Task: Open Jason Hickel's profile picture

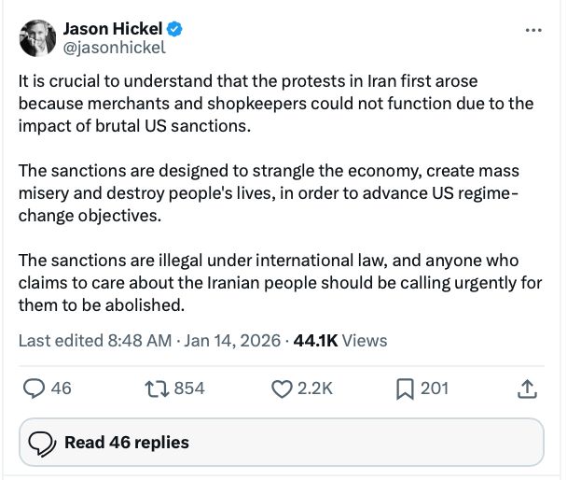Action: pos(38,36)
